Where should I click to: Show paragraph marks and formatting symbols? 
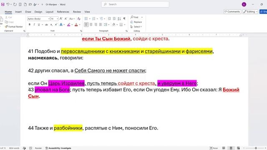(x=124, y=18)
